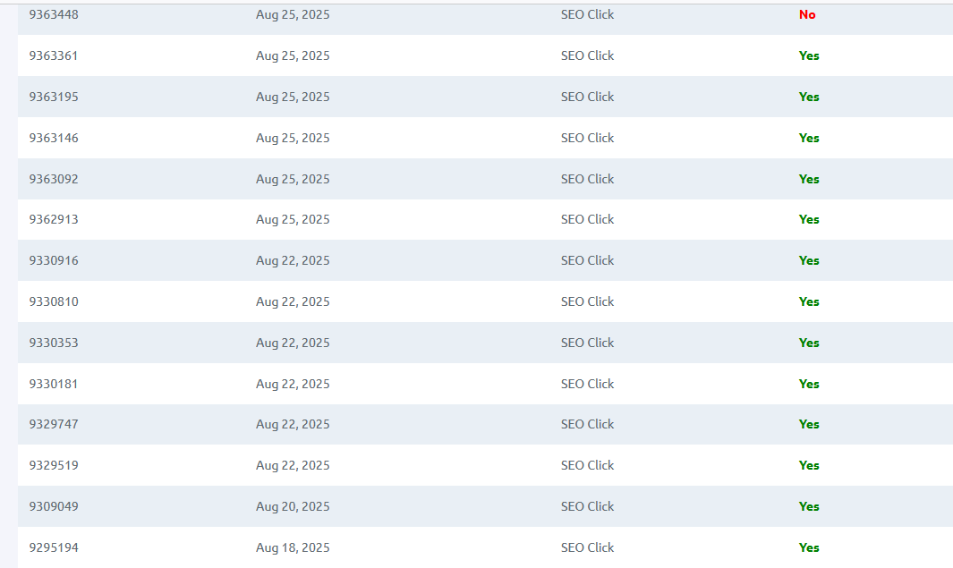953x568 pixels.
Task: Select order ID 9295194
Action: [54, 548]
